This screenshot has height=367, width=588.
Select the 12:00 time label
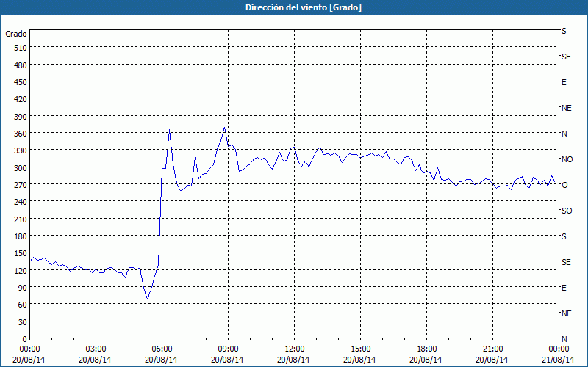pos(295,349)
